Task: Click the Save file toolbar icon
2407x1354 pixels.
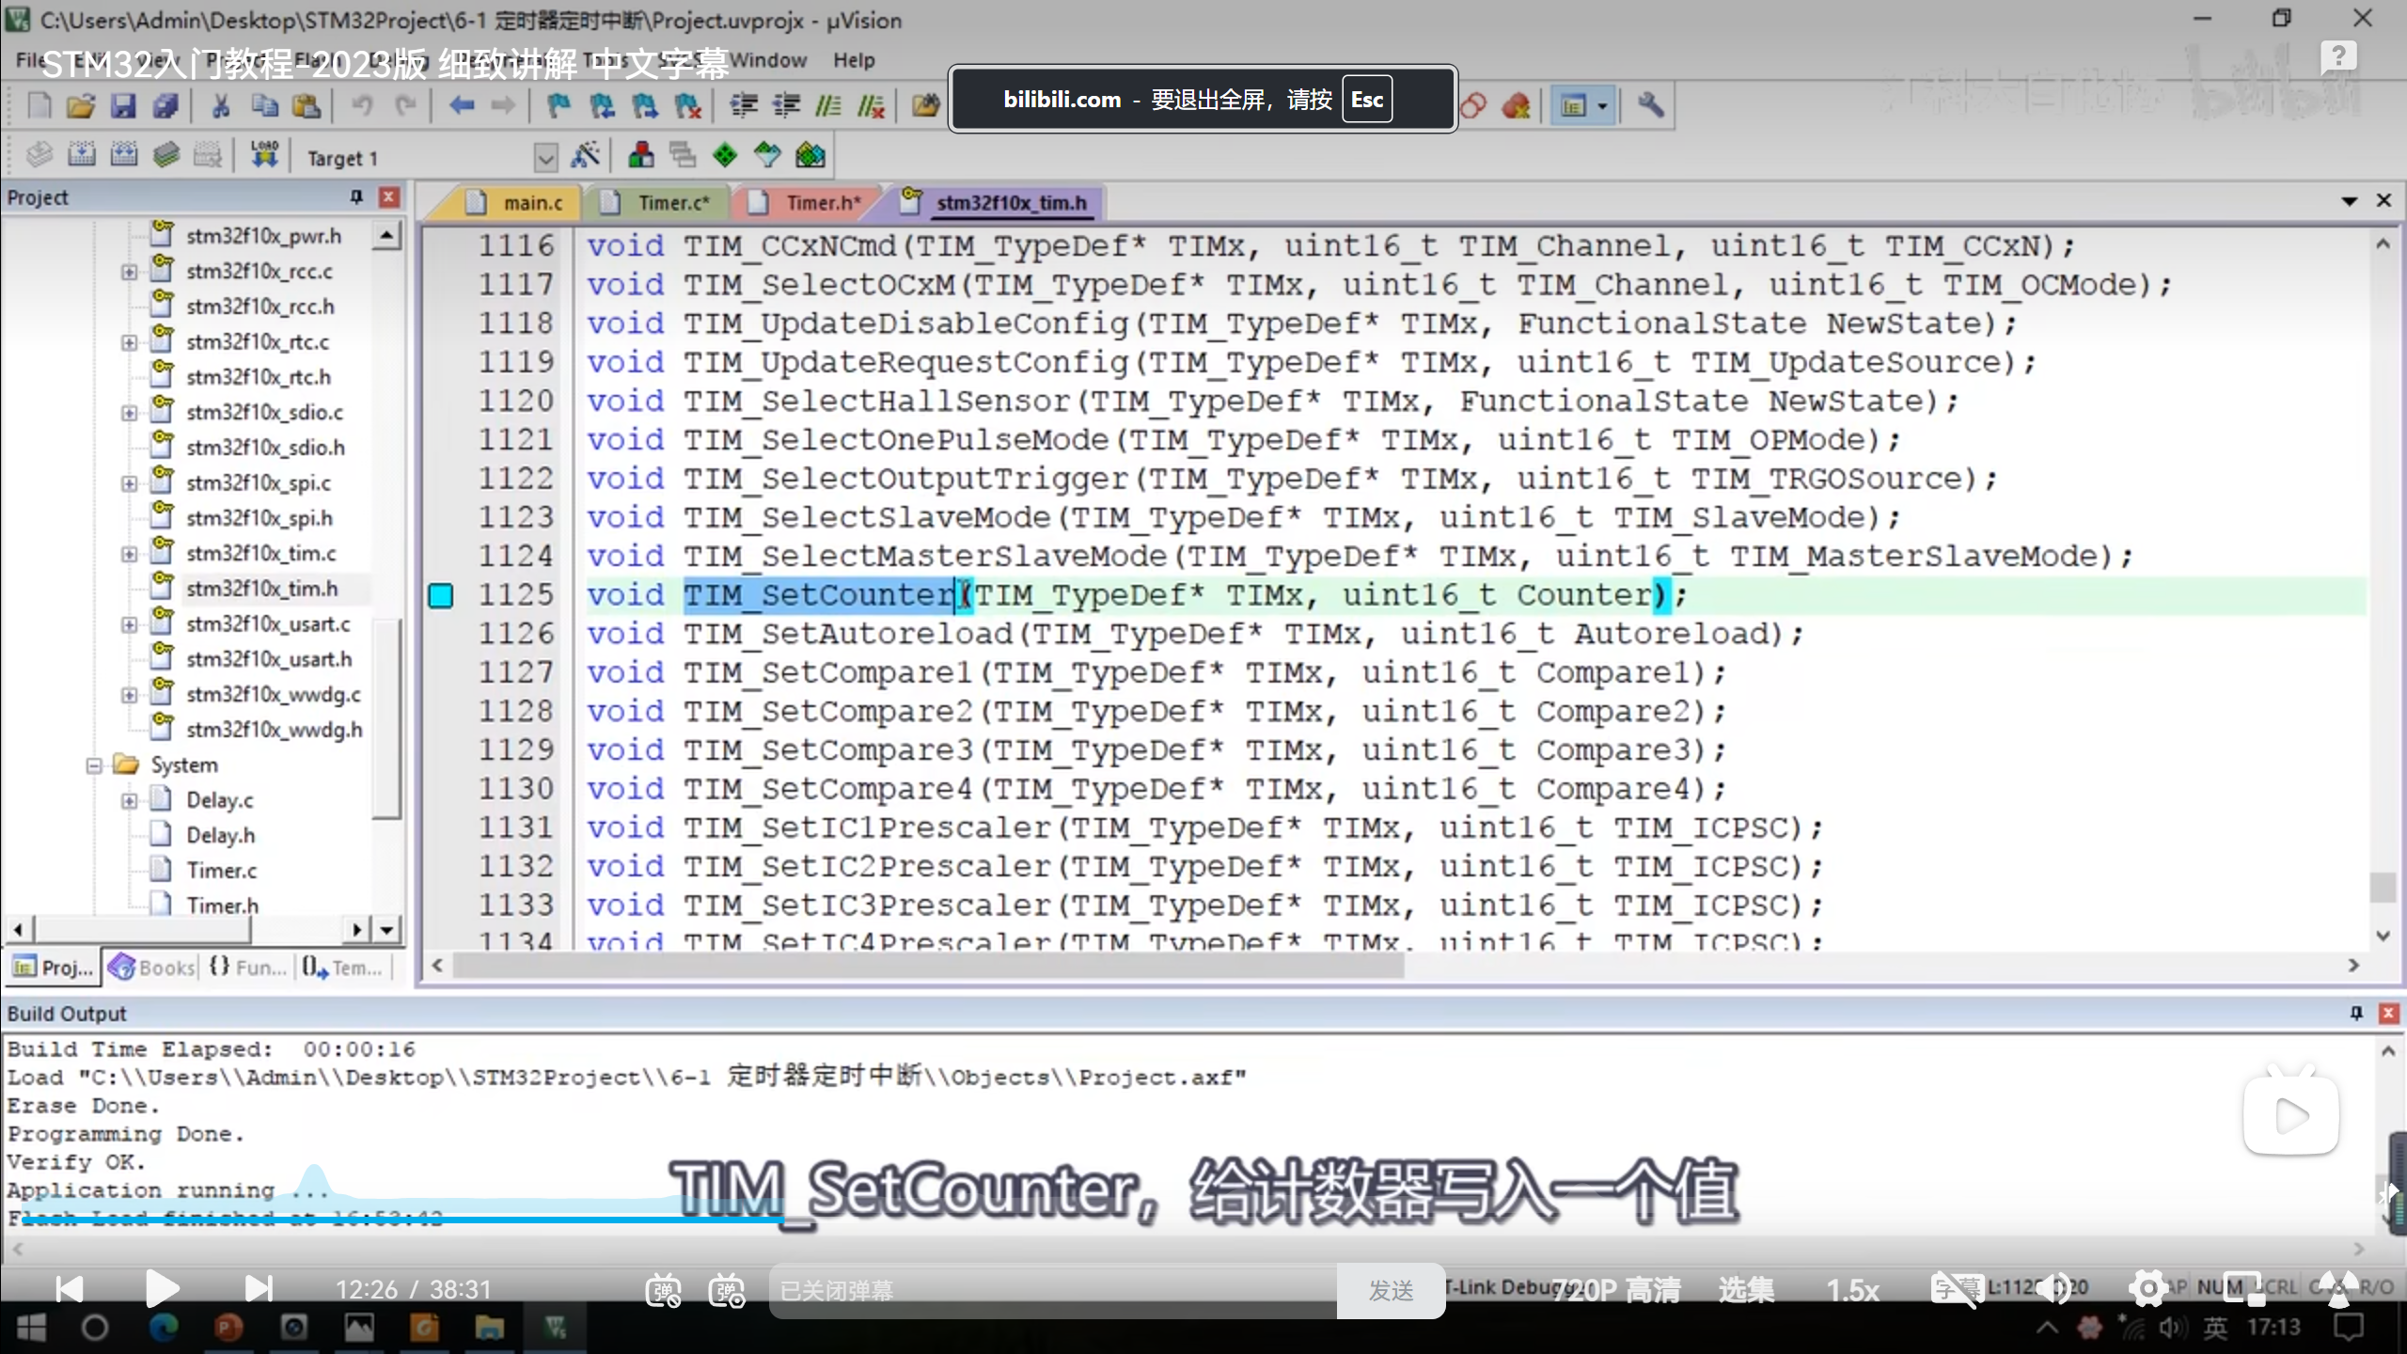Action: 123,106
